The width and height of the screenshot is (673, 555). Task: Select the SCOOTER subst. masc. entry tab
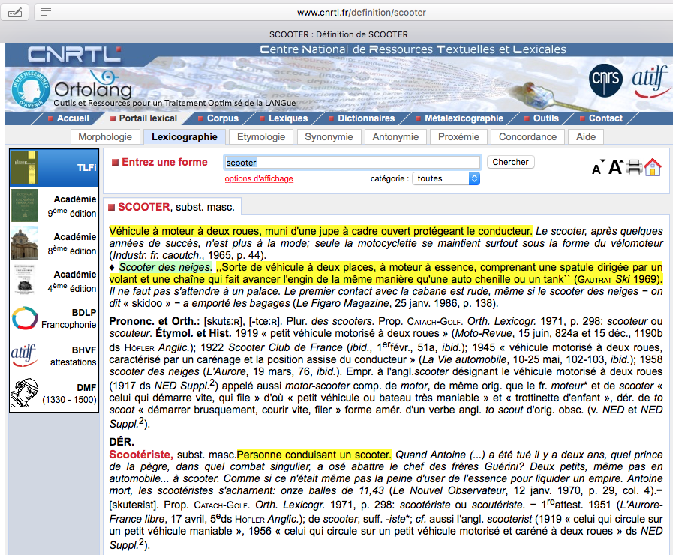(x=172, y=207)
